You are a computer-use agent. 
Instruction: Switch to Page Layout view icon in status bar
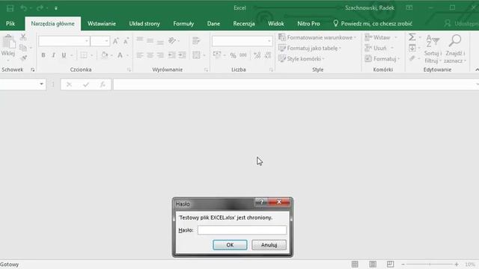click(373, 264)
